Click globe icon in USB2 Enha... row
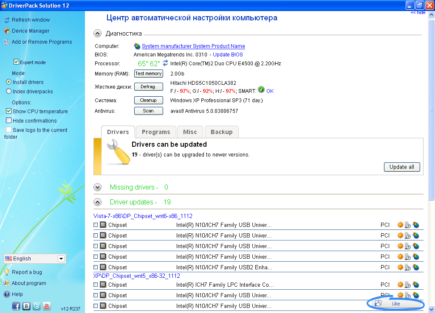 tap(415, 267)
